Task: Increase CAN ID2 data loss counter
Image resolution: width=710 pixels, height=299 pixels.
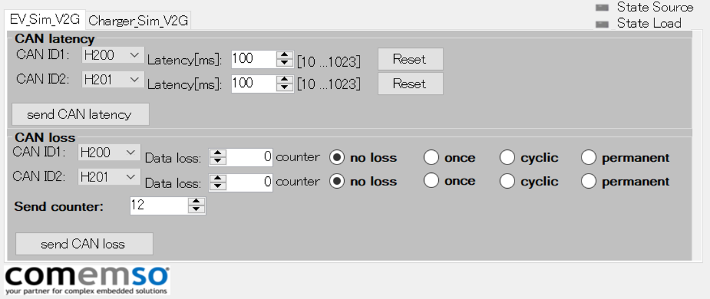Action: tap(218, 178)
